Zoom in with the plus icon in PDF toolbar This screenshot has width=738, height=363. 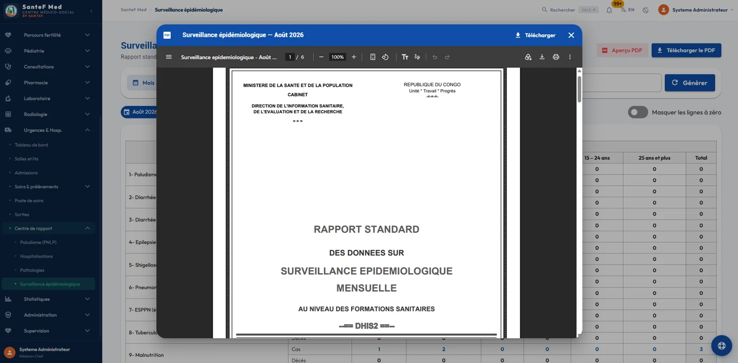pyautogui.click(x=354, y=57)
